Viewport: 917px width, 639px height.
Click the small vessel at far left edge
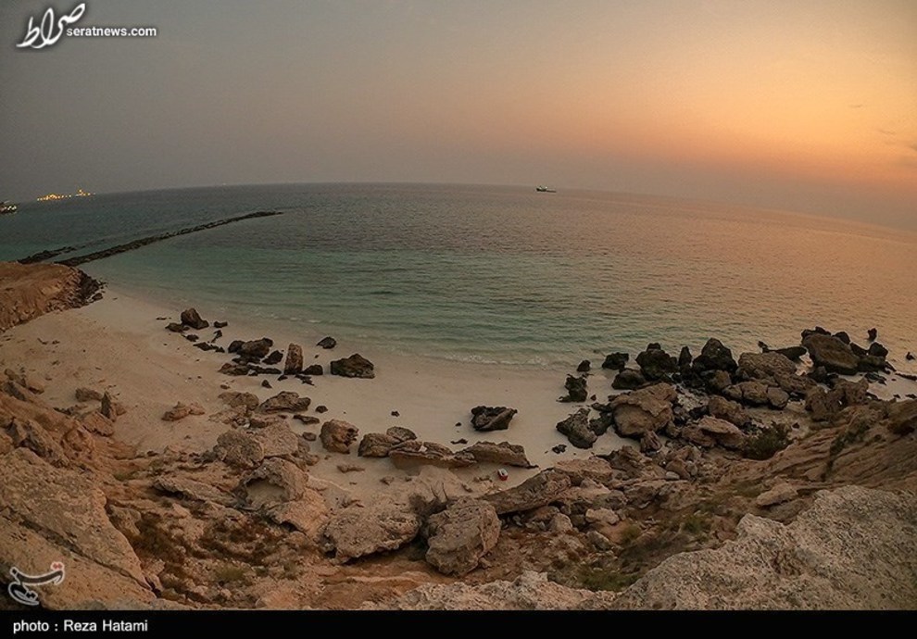point(7,207)
